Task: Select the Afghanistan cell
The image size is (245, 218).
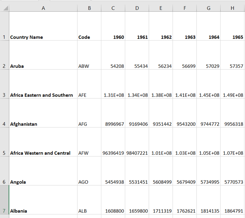Action: pos(43,113)
